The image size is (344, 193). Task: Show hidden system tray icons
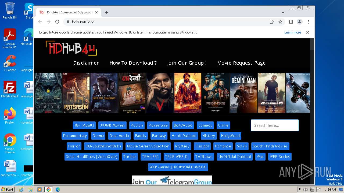[300, 190]
